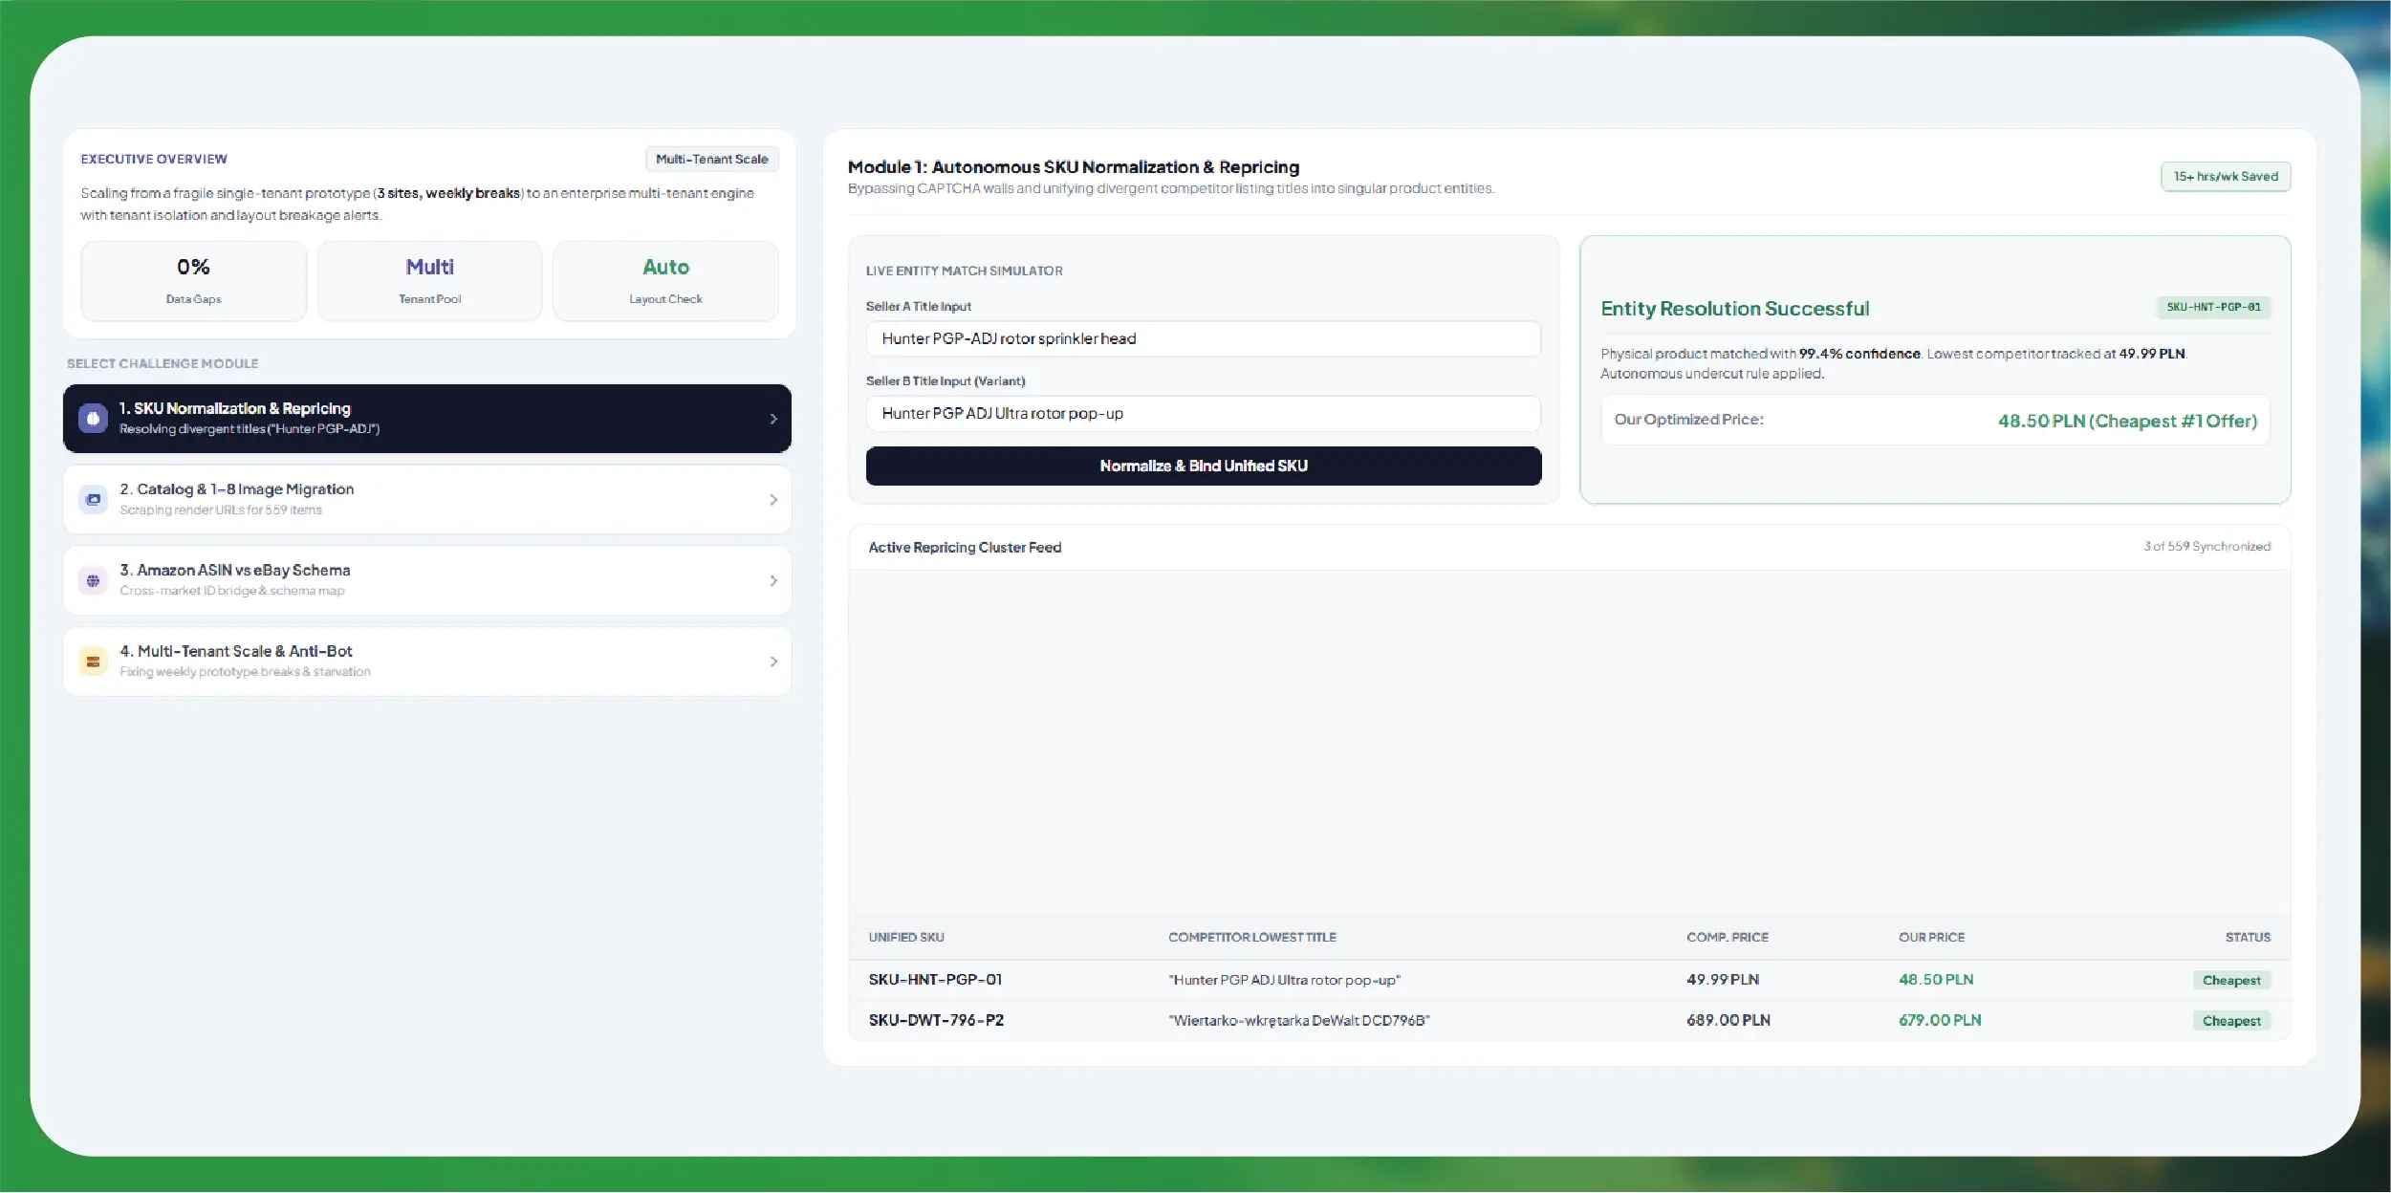The image size is (2391, 1193).
Task: Focus the Seller A Title Input field
Action: point(1204,338)
